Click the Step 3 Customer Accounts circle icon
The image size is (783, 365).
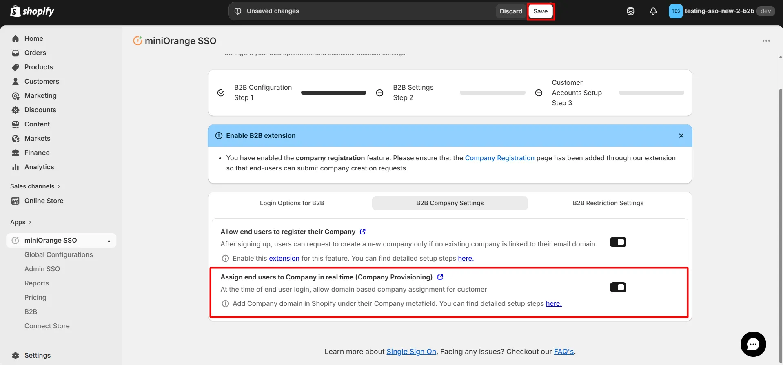(x=539, y=93)
